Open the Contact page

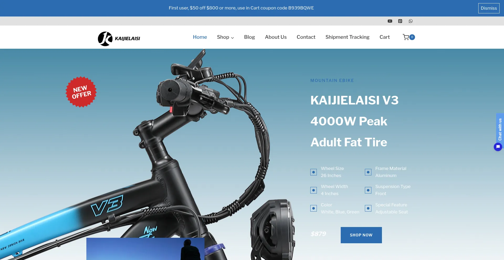306,37
